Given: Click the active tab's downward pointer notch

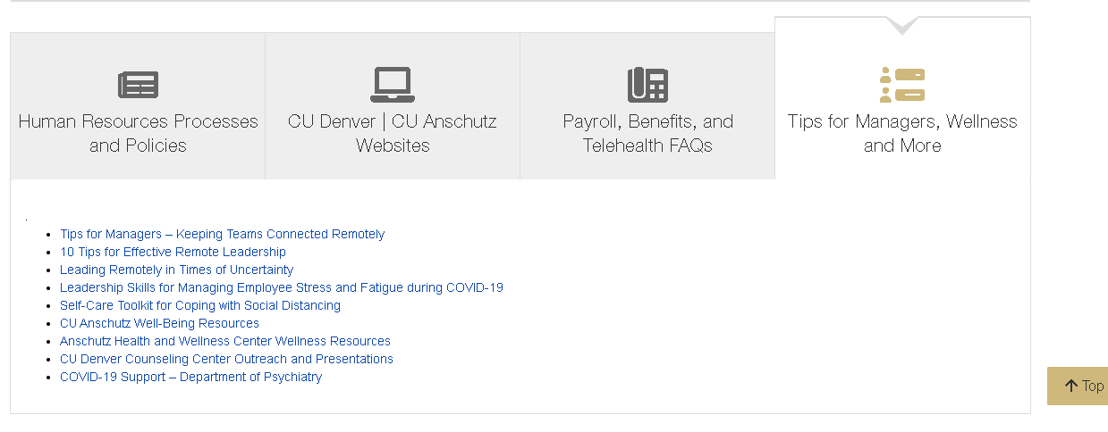Looking at the screenshot, I should (x=902, y=26).
